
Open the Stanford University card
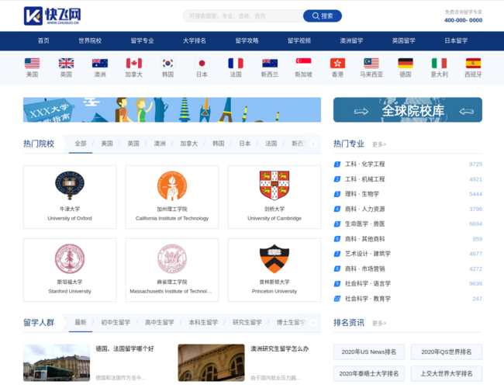(x=70, y=269)
